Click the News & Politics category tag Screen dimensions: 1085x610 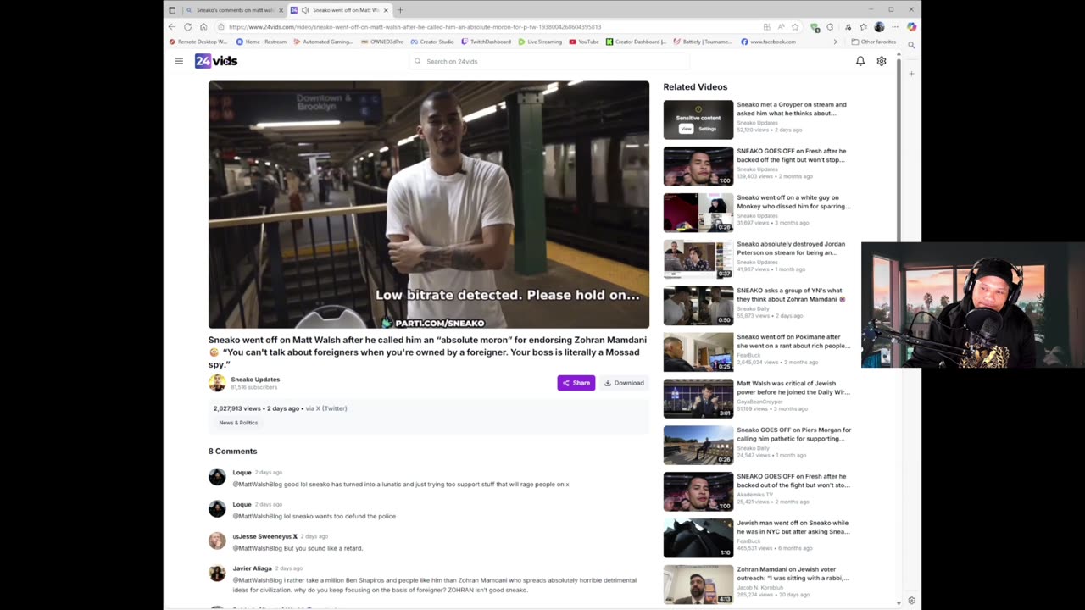pyautogui.click(x=238, y=423)
